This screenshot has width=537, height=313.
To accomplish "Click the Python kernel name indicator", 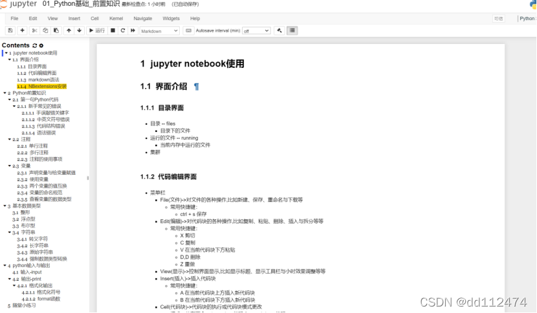I will click(527, 19).
